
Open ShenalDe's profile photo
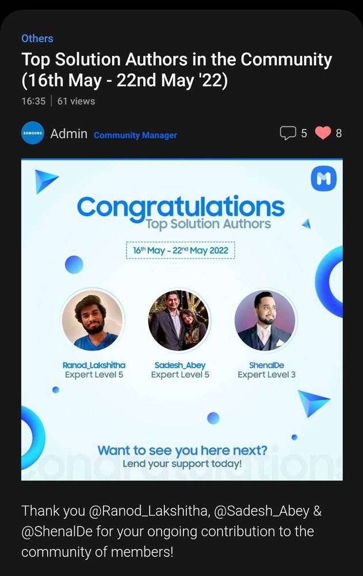265,321
